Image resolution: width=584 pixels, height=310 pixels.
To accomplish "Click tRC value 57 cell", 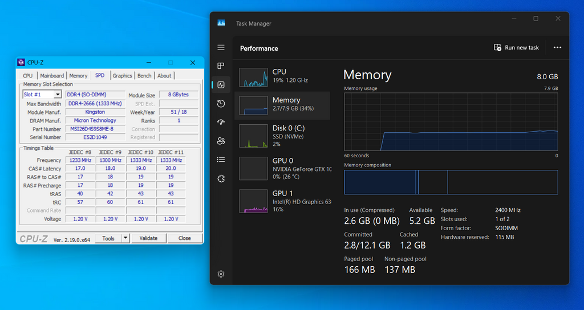I will pos(80,202).
